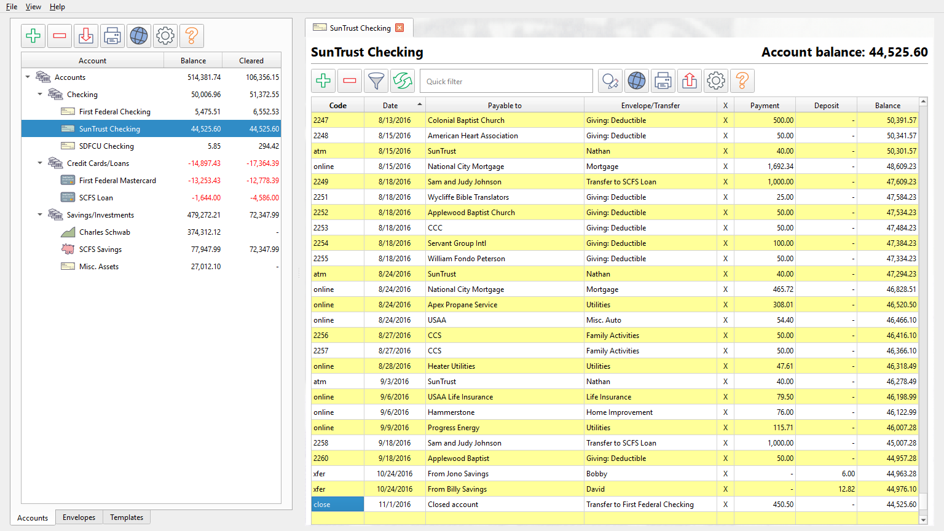The image size is (944, 531).
Task: Sort by the Envelope/Transfer column header
Action: [650, 105]
